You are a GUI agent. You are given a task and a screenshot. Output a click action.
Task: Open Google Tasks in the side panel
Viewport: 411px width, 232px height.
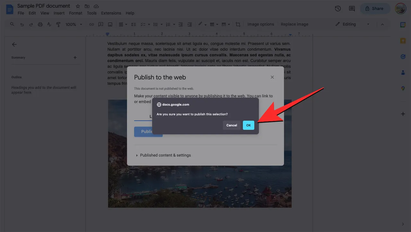pyautogui.click(x=403, y=57)
